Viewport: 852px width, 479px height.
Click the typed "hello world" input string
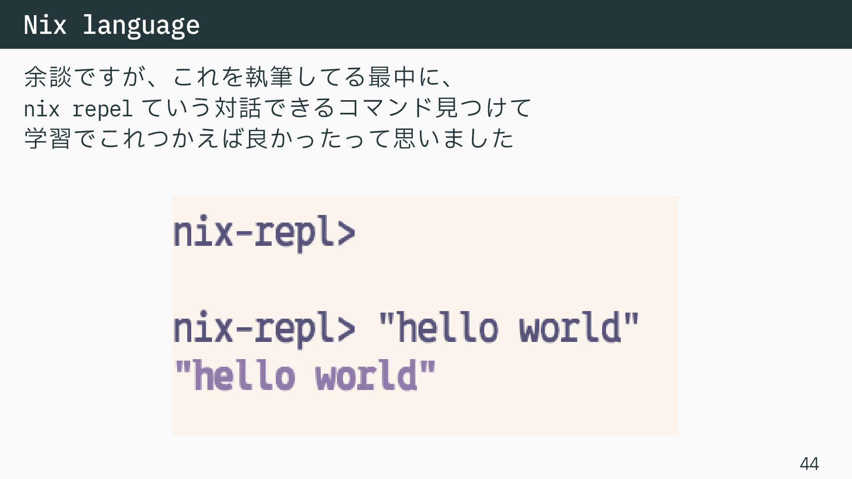pos(509,327)
